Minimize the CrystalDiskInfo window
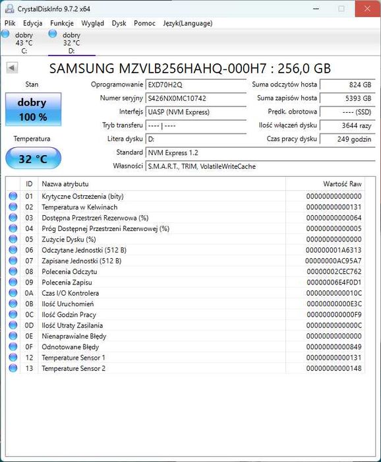Viewport: 381px width, 462px height. click(316, 9)
